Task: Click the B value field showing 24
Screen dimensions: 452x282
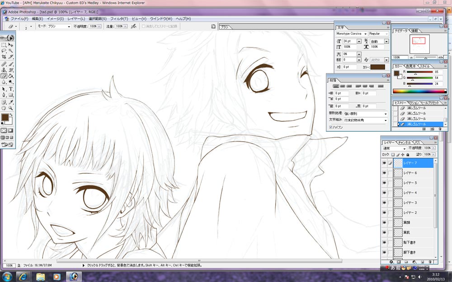Action: tap(438, 84)
